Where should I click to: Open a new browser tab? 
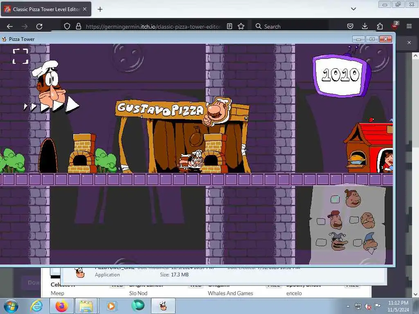point(100,9)
